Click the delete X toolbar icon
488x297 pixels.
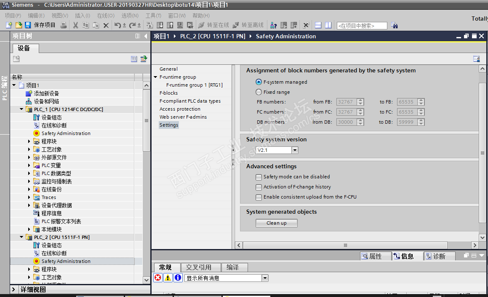(106, 25)
